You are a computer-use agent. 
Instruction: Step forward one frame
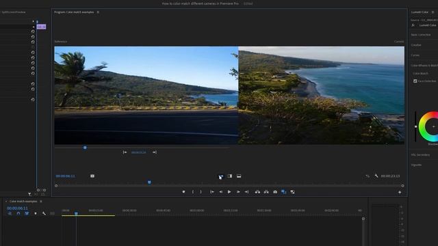(238, 192)
